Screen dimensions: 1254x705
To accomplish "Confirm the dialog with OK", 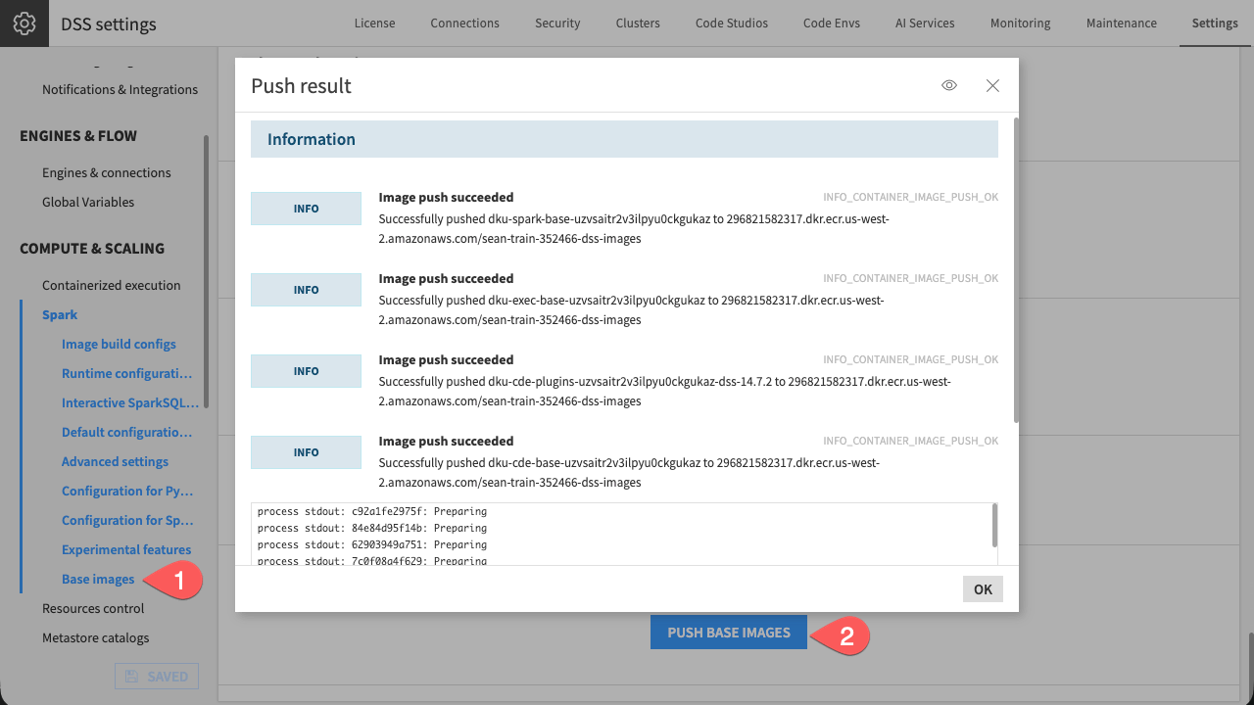I will pyautogui.click(x=983, y=588).
